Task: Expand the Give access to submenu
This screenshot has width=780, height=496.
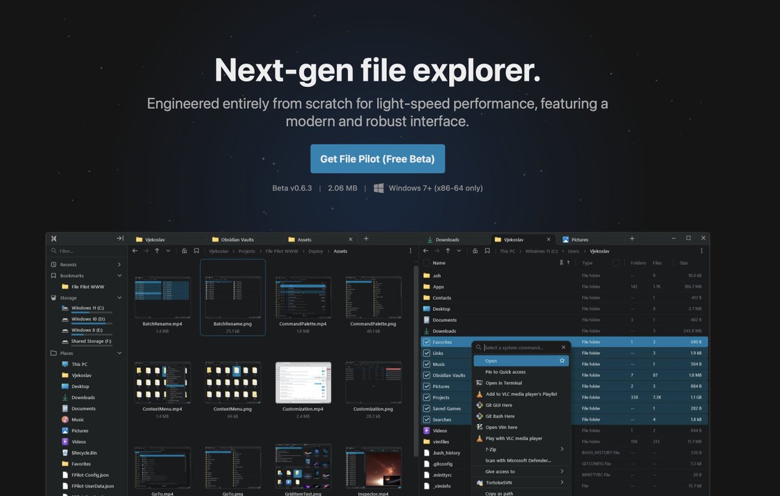Action: (562, 471)
